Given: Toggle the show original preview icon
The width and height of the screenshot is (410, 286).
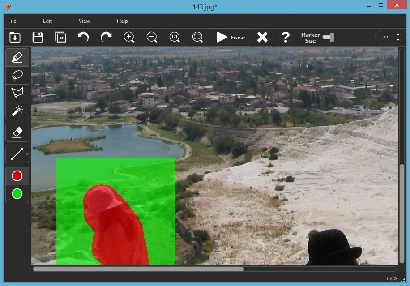Looking at the screenshot, I should pos(60,37).
